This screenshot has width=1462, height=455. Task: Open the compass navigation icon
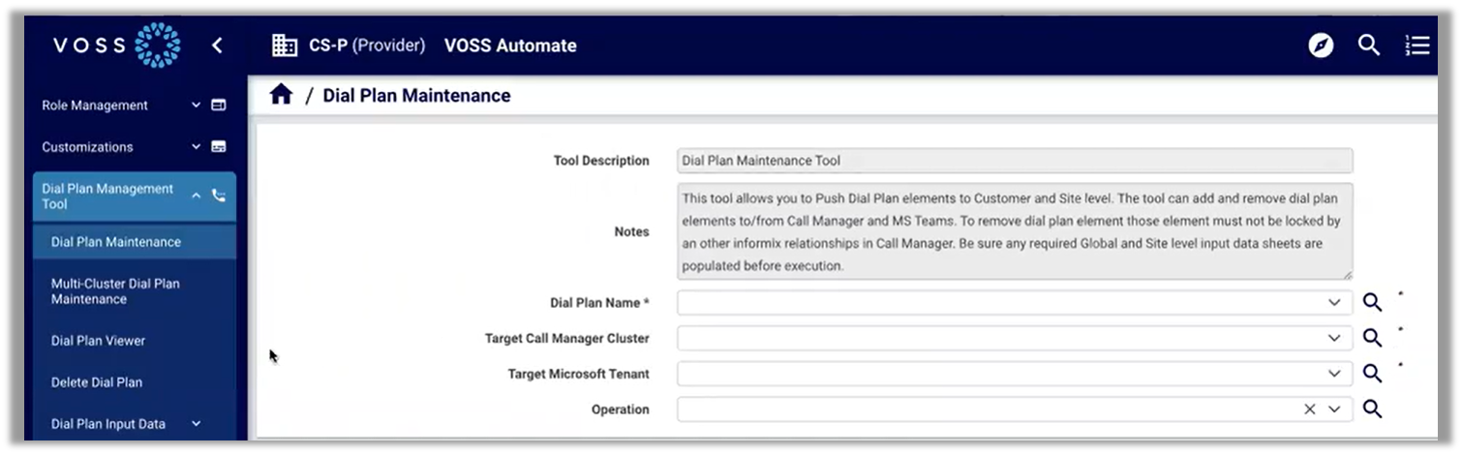tap(1321, 45)
